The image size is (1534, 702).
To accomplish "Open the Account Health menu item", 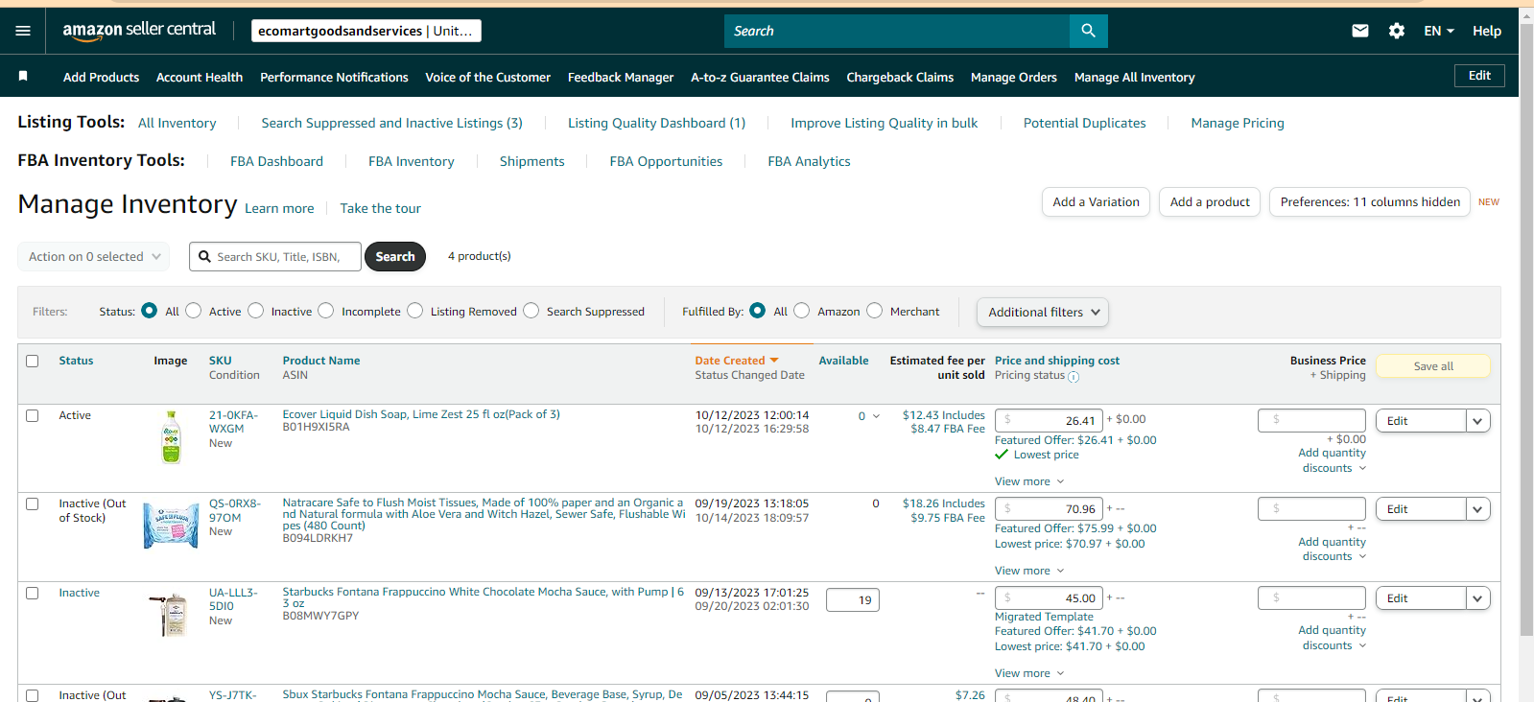I will point(200,77).
